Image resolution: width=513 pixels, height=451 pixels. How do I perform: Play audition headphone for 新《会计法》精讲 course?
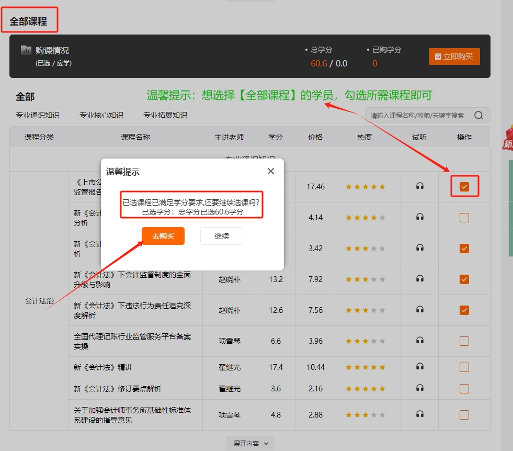[x=419, y=367]
